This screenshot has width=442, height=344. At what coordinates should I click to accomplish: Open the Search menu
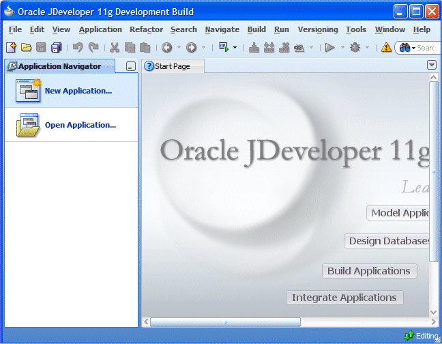[183, 29]
